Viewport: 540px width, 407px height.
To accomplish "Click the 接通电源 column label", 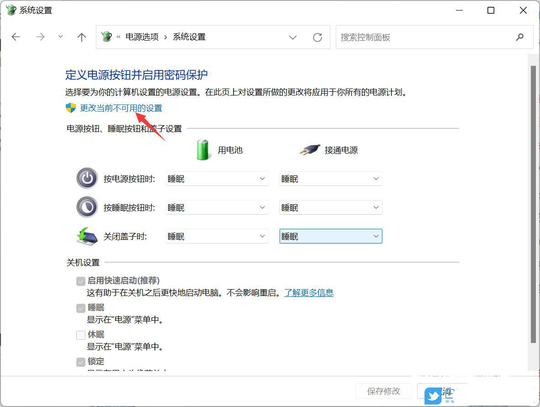I will tap(341, 150).
